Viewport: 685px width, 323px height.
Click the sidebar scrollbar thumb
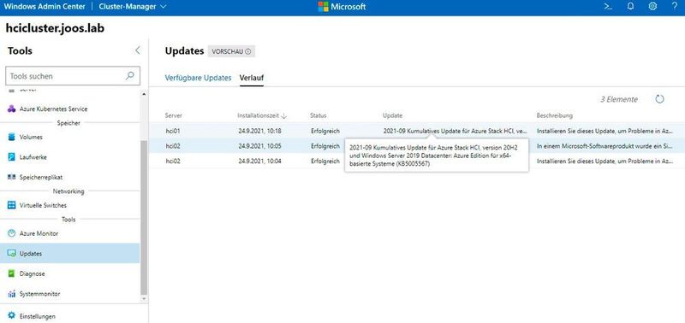coord(145,218)
